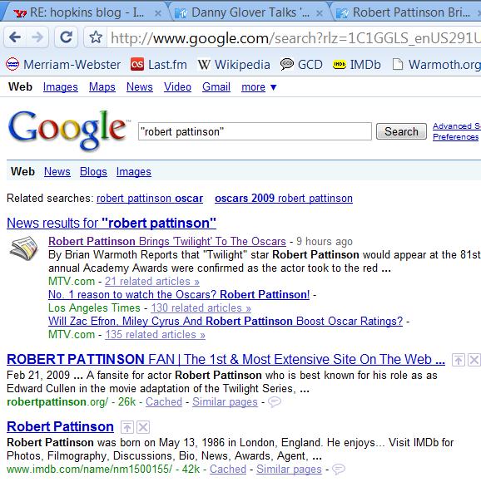Open related search 'oscars 2009 robert pattinson'
481x482 pixels.
click(x=284, y=199)
